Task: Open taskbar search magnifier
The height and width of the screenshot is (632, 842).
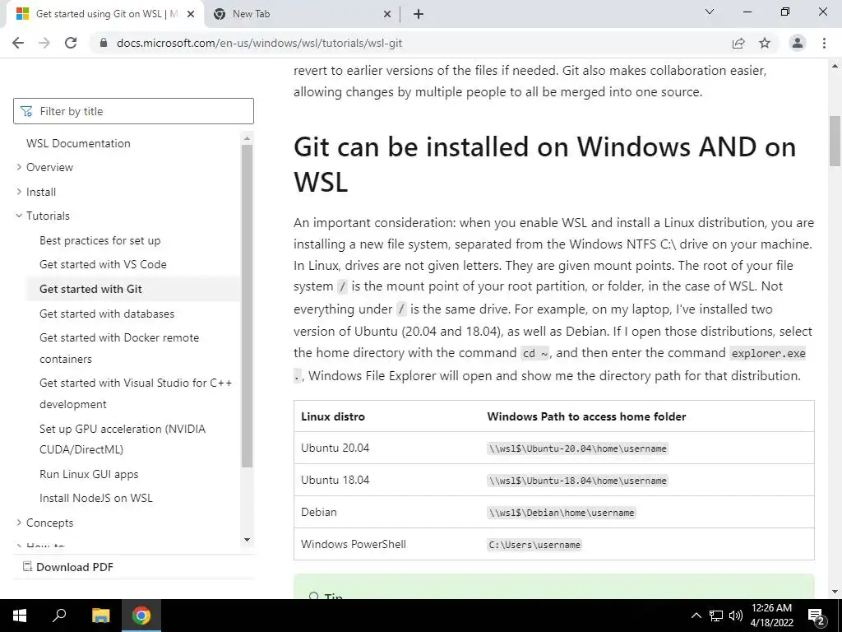Action: point(59,616)
